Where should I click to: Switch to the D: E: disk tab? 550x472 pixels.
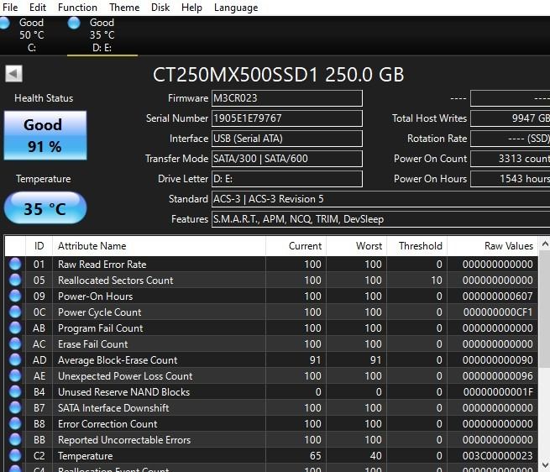click(102, 35)
